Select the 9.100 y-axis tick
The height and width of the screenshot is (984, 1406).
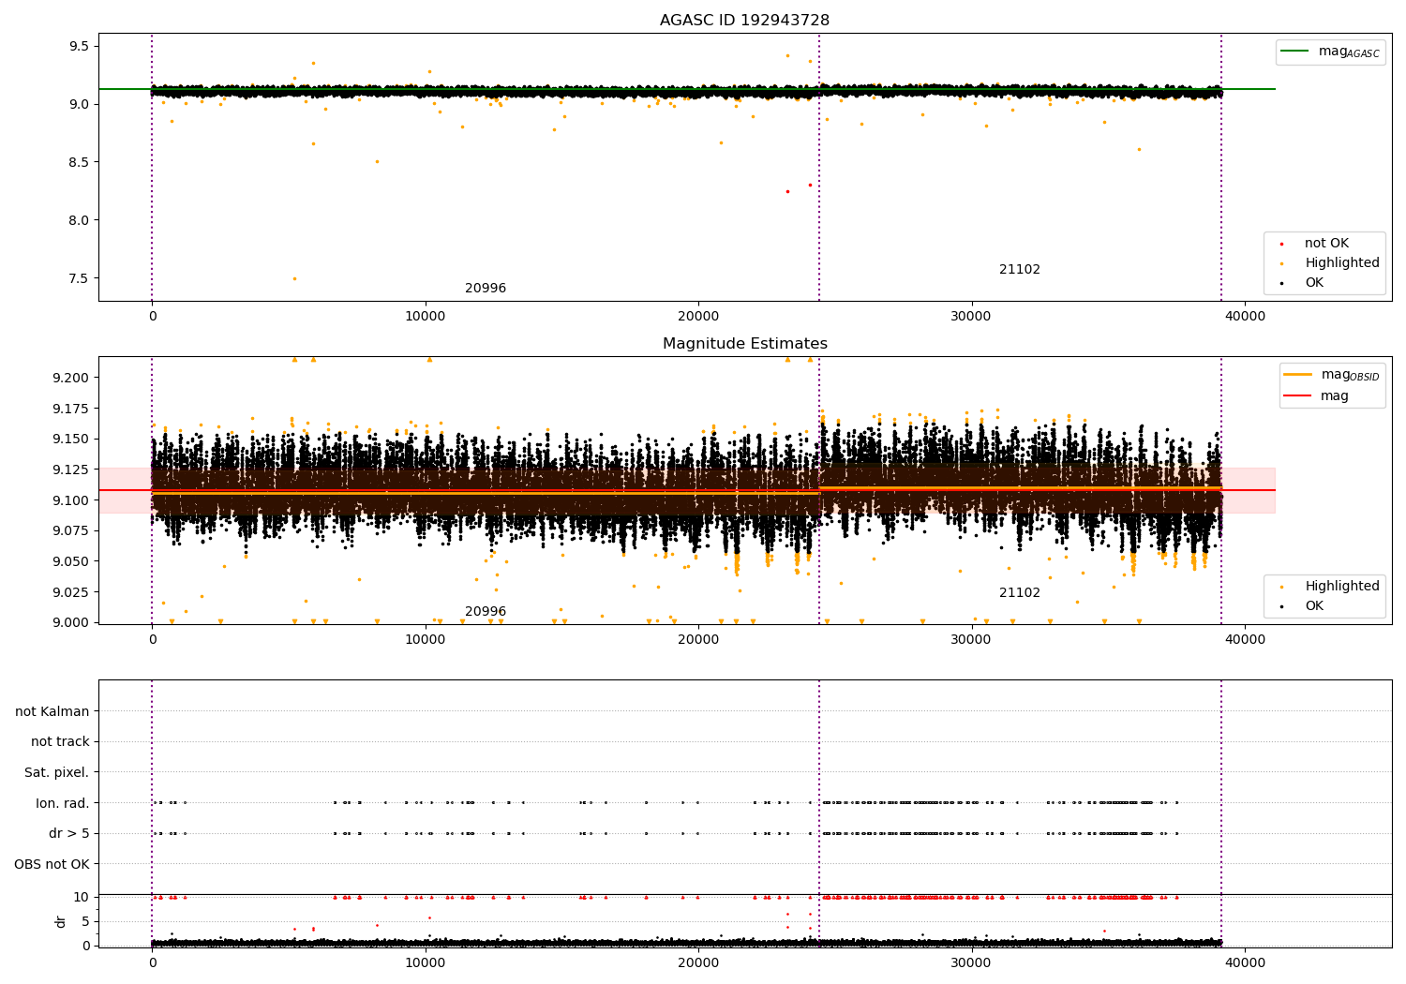tap(71, 500)
